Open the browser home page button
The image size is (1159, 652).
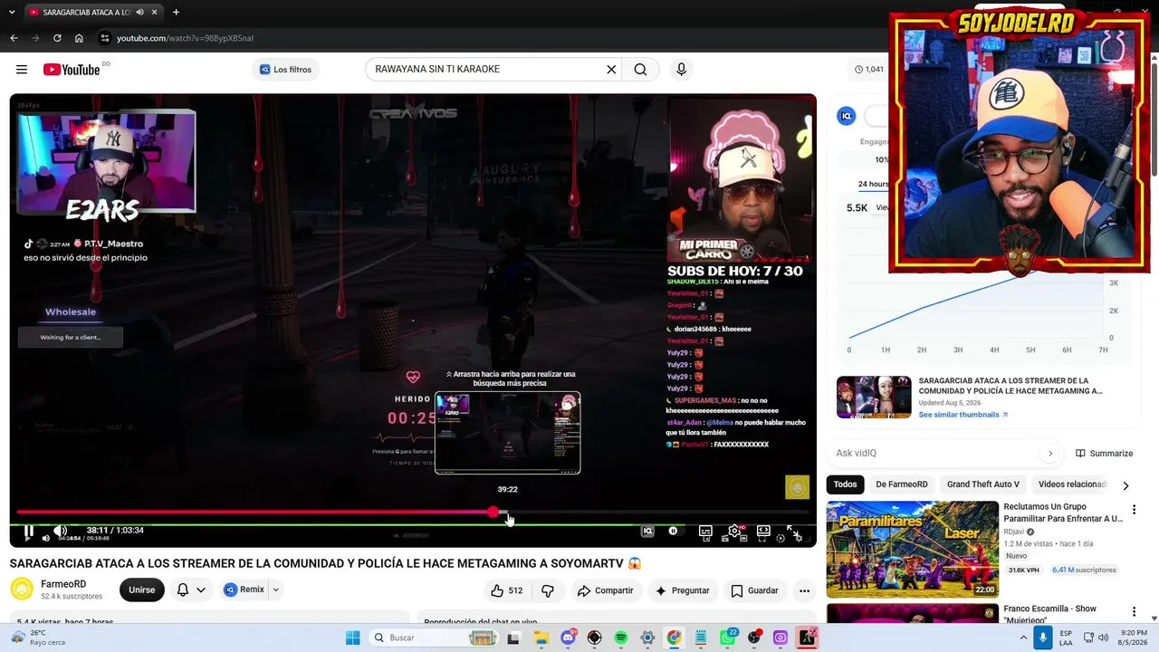(79, 38)
